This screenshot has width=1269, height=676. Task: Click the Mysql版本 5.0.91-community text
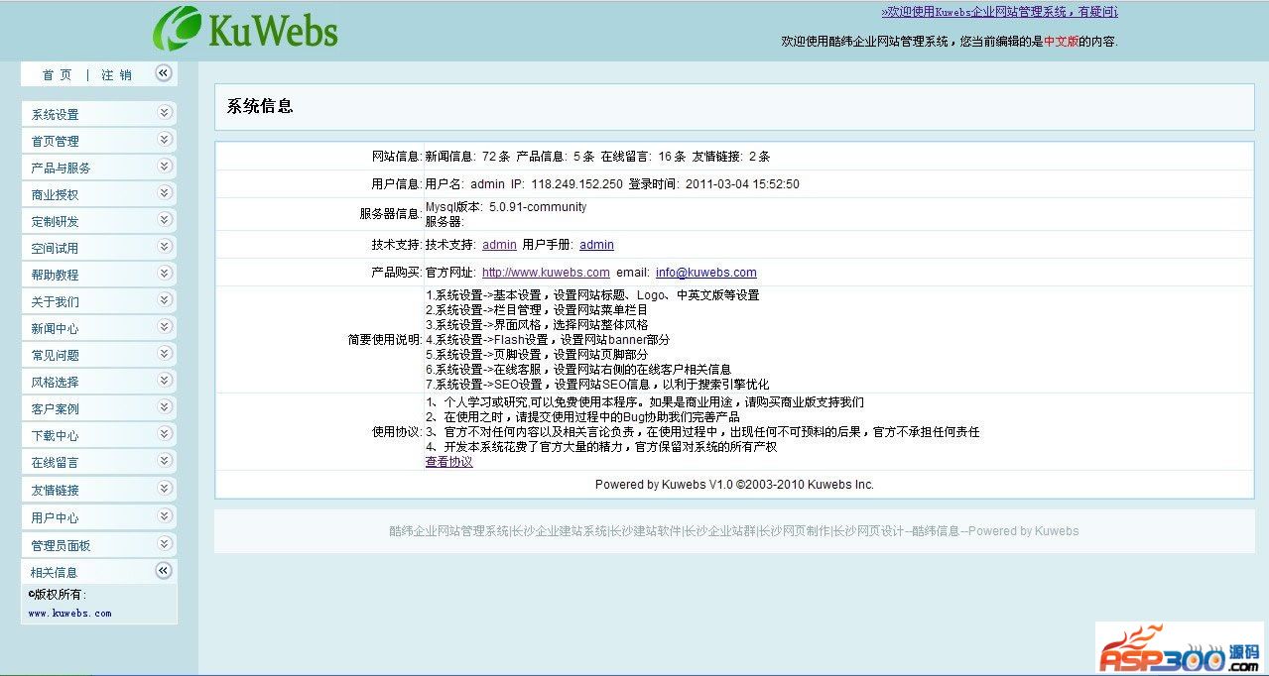pos(506,207)
